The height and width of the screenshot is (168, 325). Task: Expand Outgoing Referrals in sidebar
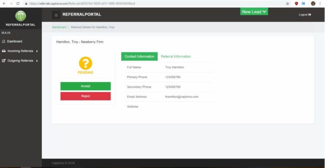pos(20,61)
